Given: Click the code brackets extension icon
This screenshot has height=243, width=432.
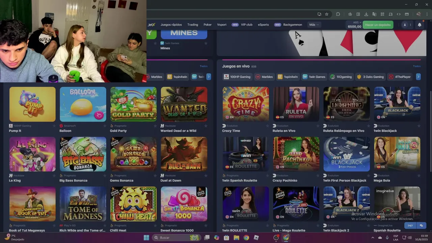Looking at the screenshot, I should [399, 14].
